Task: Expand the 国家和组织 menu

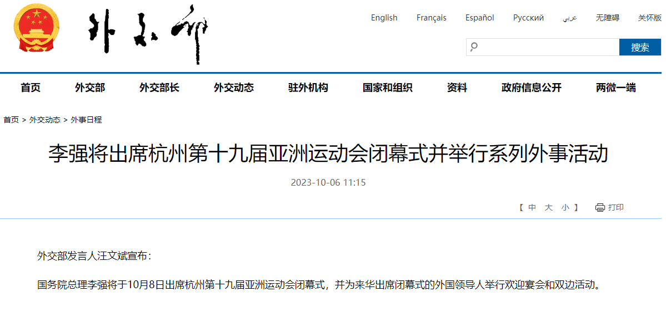Action: click(x=387, y=88)
